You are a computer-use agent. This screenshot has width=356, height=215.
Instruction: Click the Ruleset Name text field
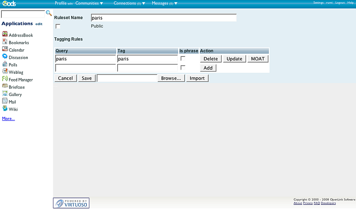coord(163,18)
